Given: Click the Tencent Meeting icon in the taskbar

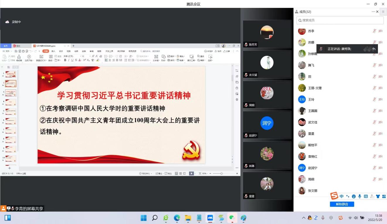Looking at the screenshot, I should pos(210,218).
